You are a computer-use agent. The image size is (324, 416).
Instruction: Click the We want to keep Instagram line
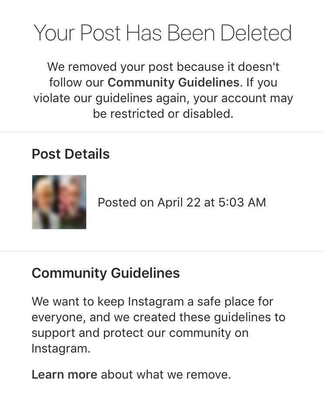(152, 302)
